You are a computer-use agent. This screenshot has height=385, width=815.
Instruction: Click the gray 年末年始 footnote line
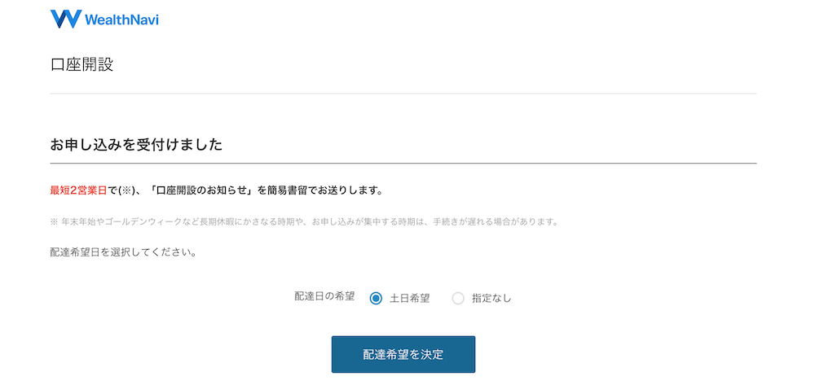click(x=304, y=222)
